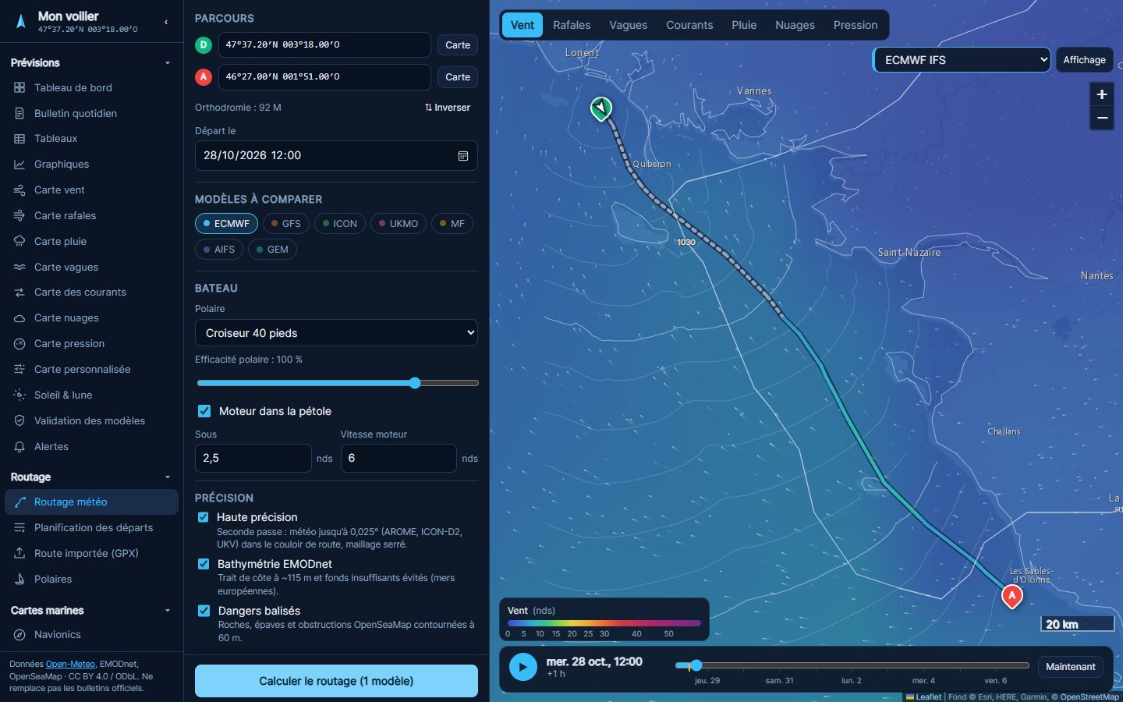Adjust the Efficacité polaire slider
Viewport: 1123px width, 702px height.
coord(338,383)
